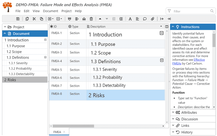217x136 pixels.
Task: Open the dropdown arrow beside the plus box icon
Action: [53, 19]
